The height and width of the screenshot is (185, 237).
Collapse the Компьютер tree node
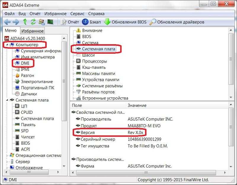[x=7, y=45]
